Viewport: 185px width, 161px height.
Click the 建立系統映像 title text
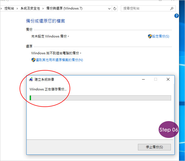[44, 79]
